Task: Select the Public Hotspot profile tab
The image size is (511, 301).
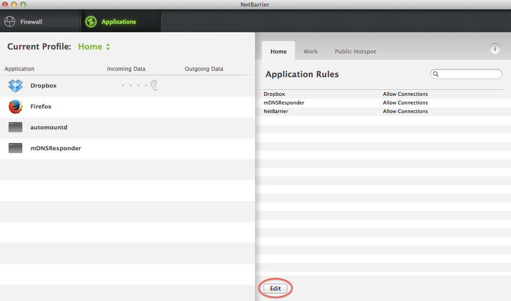Action: point(355,51)
